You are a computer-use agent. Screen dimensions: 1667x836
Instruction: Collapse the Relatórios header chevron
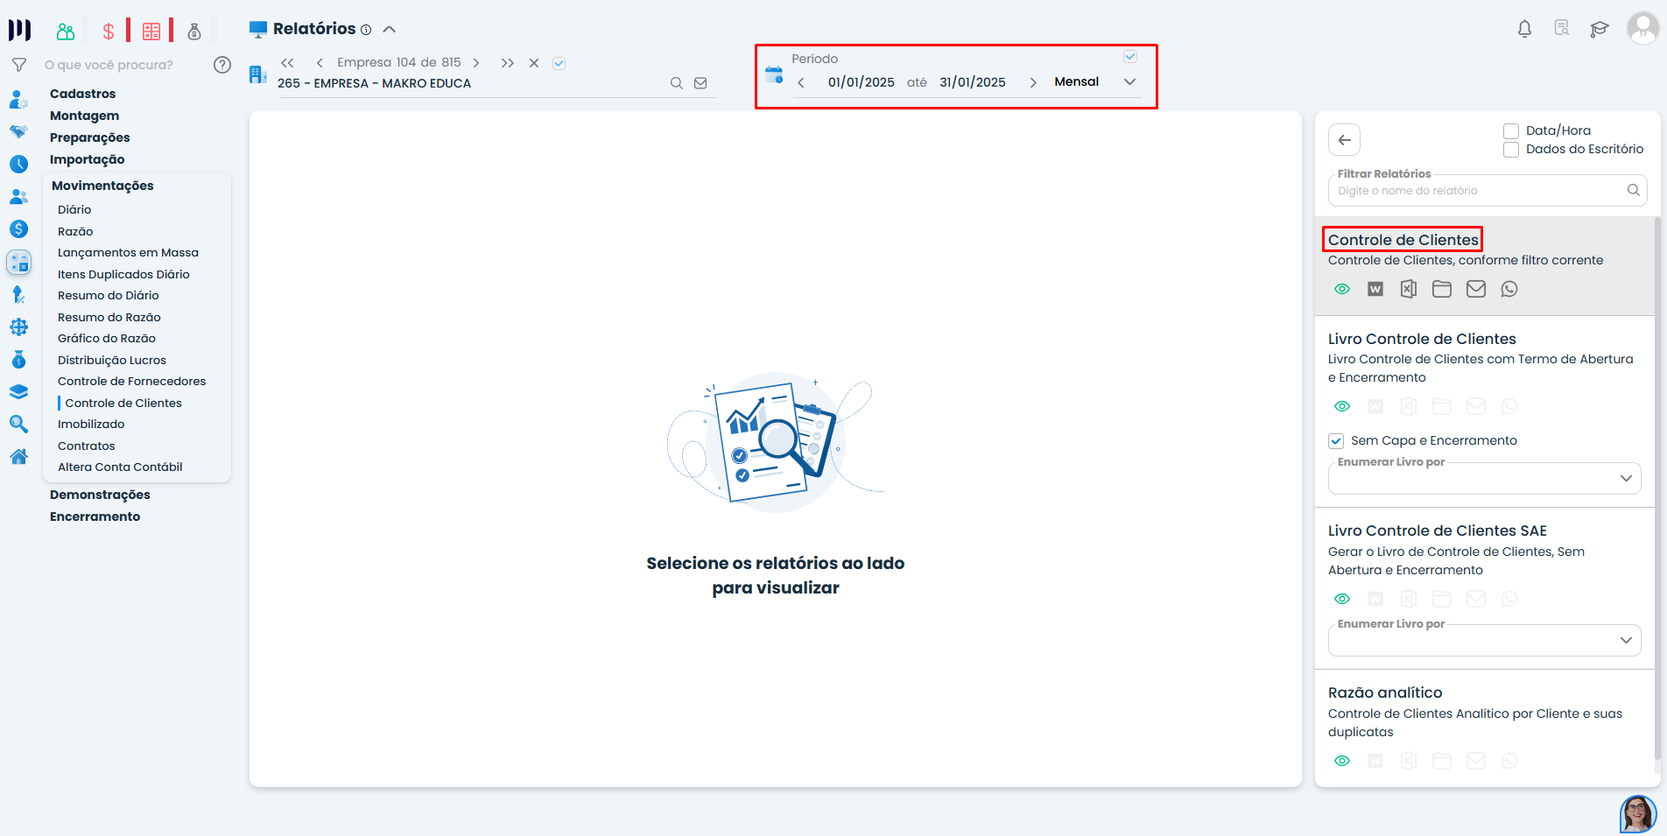click(390, 29)
